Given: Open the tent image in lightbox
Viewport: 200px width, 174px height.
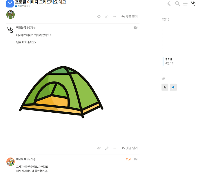Looking at the screenshot, I should click(61, 92).
